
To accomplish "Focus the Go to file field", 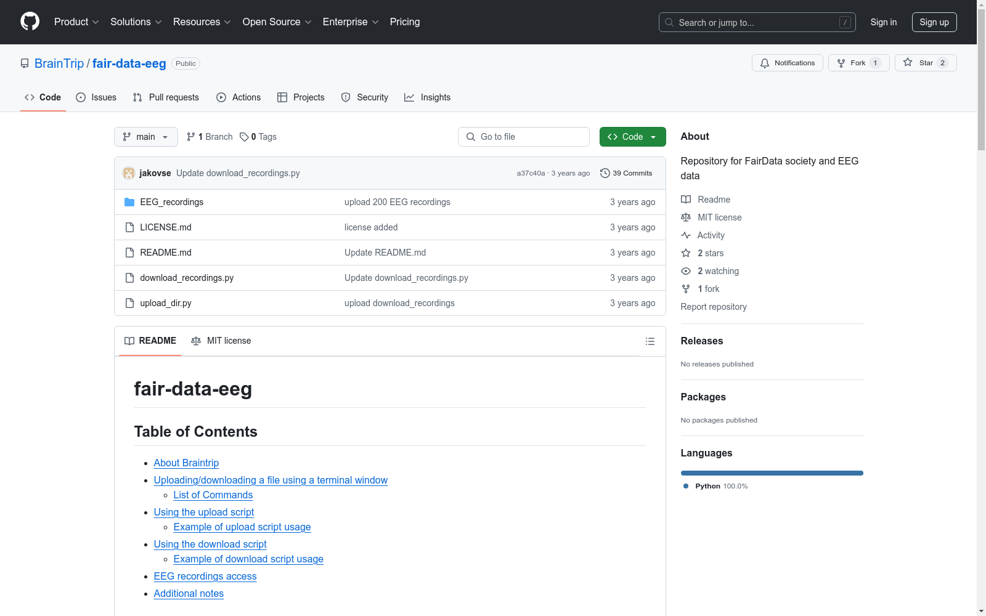I will [524, 137].
